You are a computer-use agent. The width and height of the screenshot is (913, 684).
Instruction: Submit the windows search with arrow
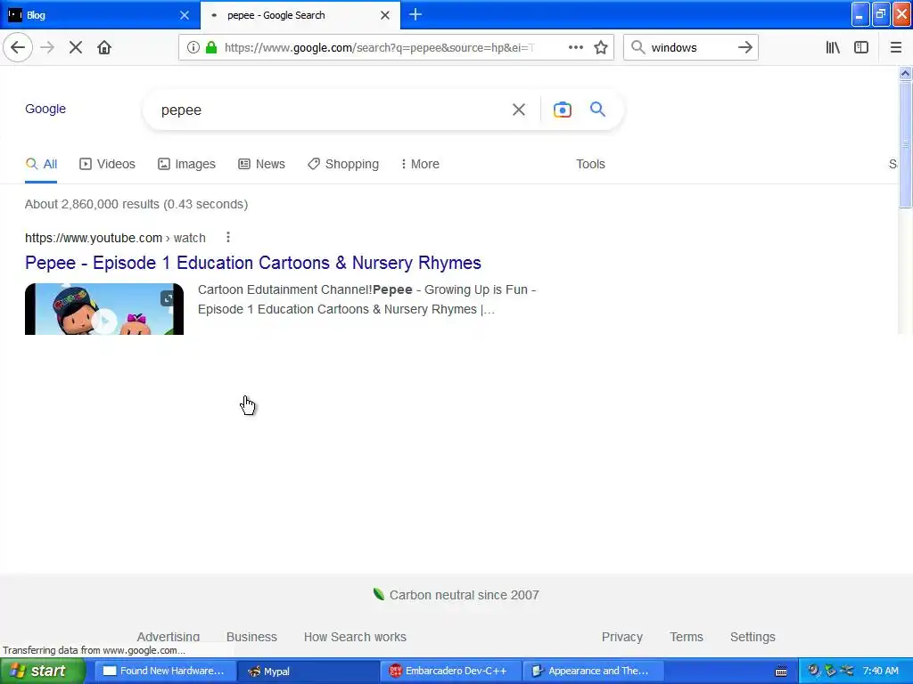tap(744, 47)
